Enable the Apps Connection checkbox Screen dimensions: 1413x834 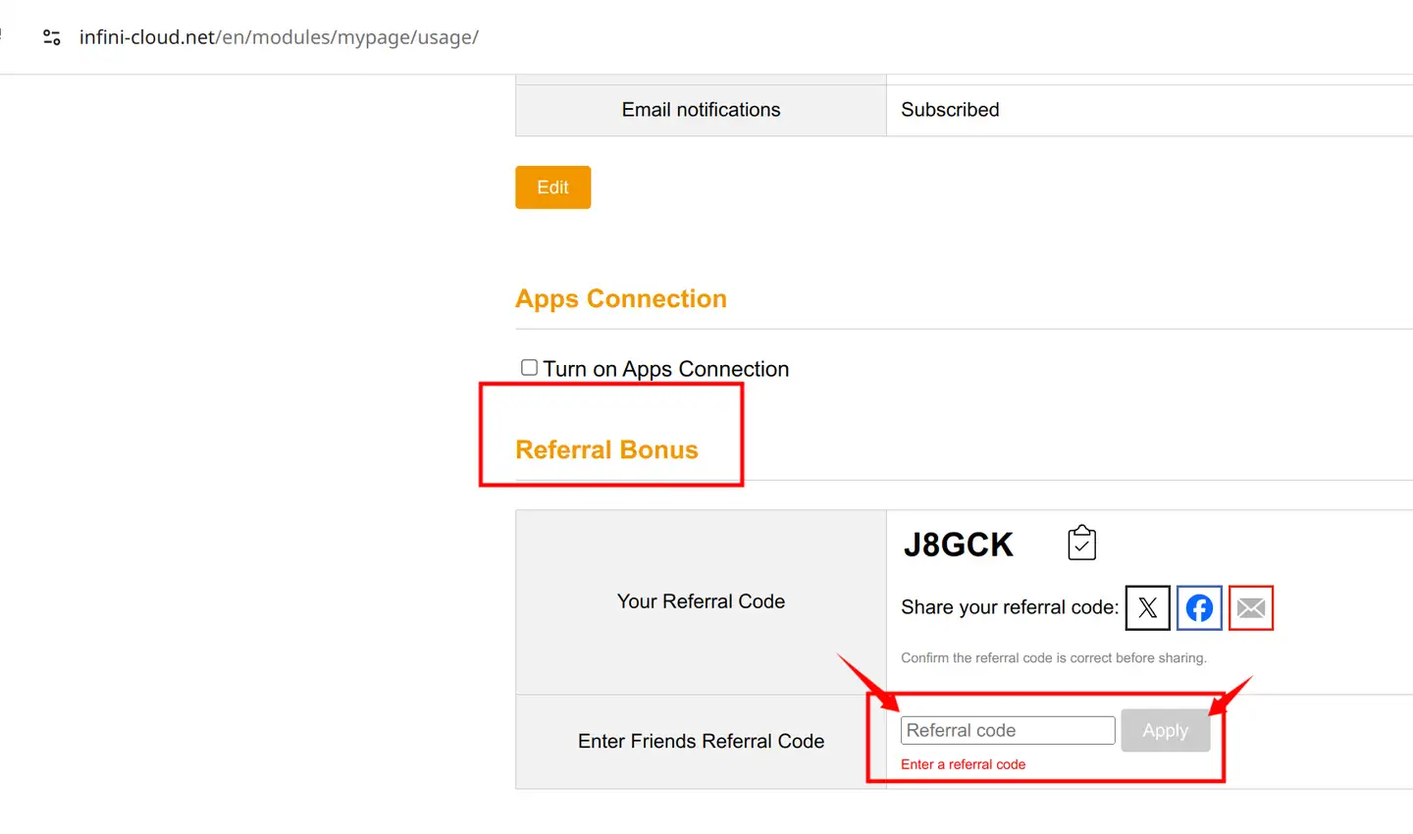pos(529,368)
